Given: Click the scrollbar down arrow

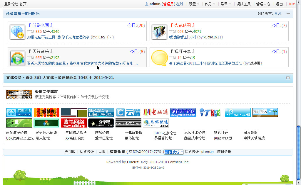Looking at the screenshot, I should coord(299,183).
